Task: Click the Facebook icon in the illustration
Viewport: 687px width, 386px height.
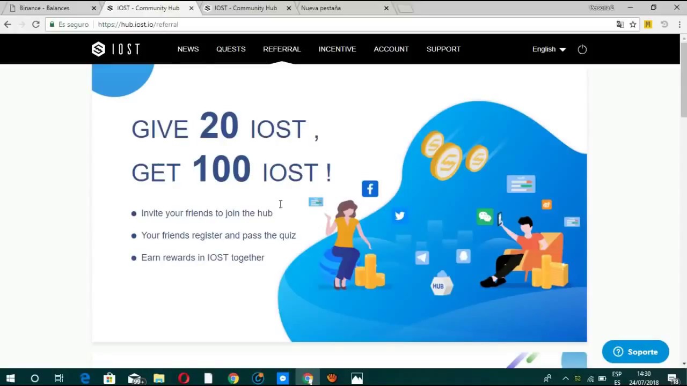Action: tap(370, 189)
